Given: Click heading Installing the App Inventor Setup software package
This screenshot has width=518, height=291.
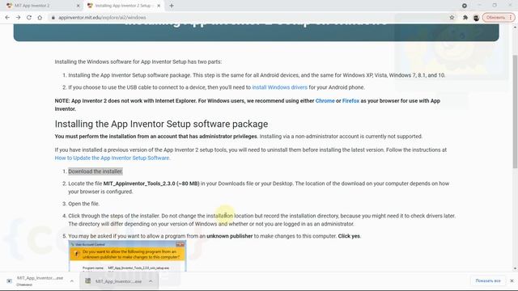Looking at the screenshot, I should [x=161, y=124].
